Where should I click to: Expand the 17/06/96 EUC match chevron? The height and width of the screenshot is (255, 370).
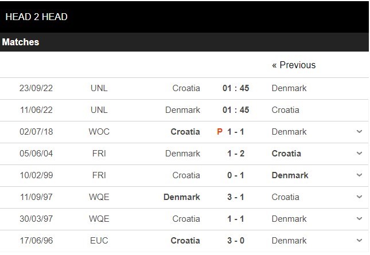pos(359,240)
